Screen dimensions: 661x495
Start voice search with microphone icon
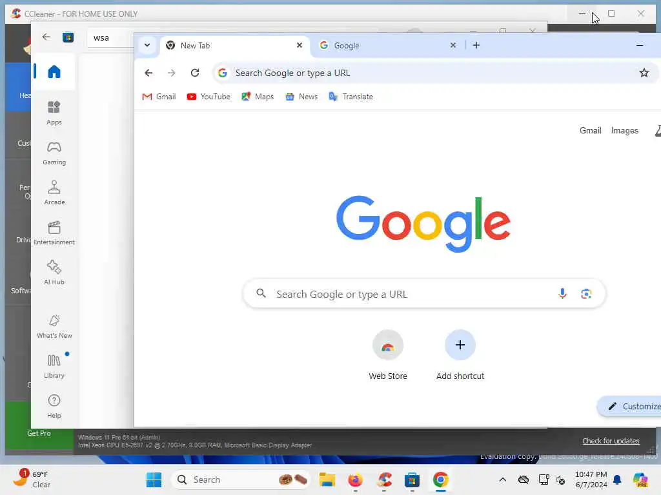pos(562,294)
